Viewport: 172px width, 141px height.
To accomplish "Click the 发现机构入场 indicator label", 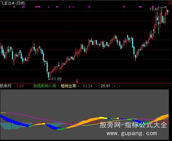I will coord(45,86).
